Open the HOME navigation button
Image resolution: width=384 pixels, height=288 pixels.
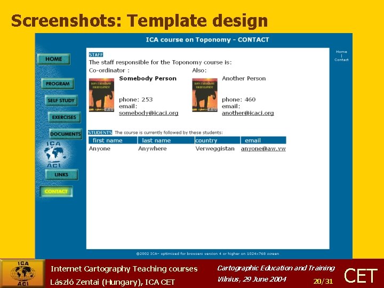pyautogui.click(x=54, y=59)
